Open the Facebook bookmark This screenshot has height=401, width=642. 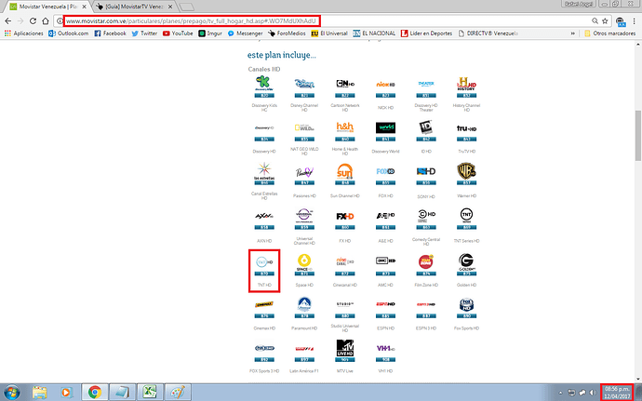(x=110, y=33)
